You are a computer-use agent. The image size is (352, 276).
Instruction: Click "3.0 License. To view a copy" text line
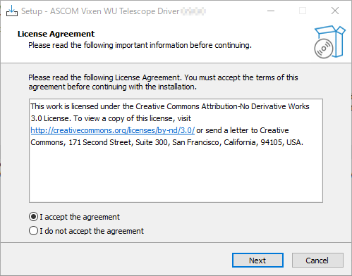[111, 118]
